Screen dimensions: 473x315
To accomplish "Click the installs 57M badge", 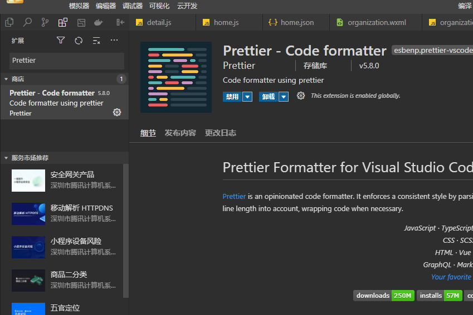I will [440, 296].
